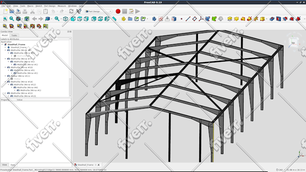The width and height of the screenshot is (306, 172).
Task: Click the Refresh recompute icon
Action: coord(71,11)
